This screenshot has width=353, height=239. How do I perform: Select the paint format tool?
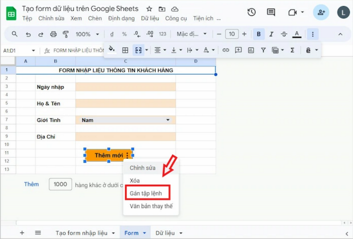coord(66,34)
